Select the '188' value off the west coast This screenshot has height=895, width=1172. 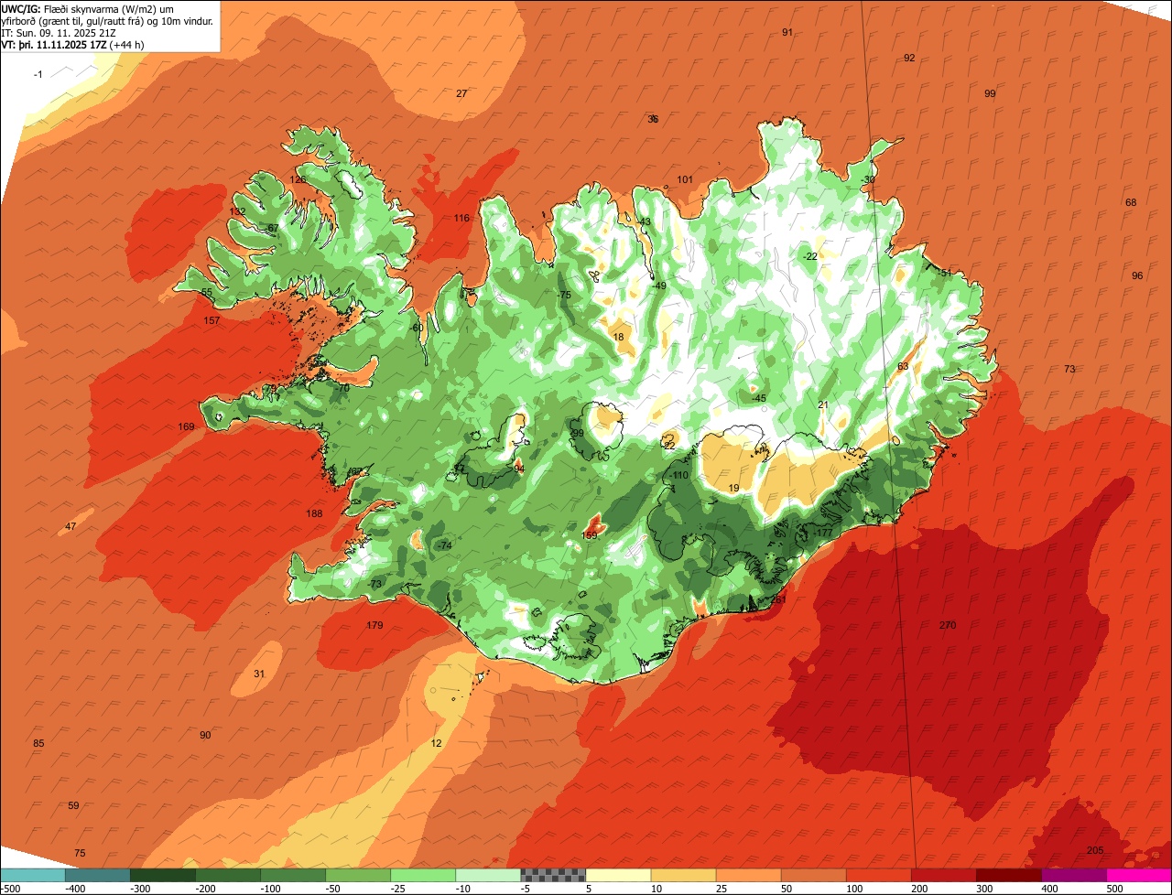[x=314, y=514]
